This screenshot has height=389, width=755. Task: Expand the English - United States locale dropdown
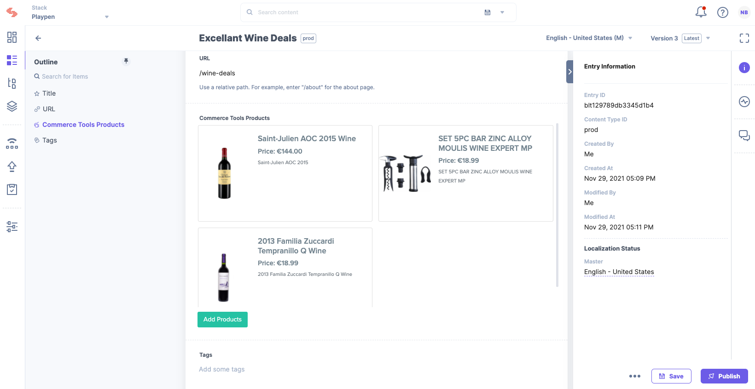(x=589, y=38)
